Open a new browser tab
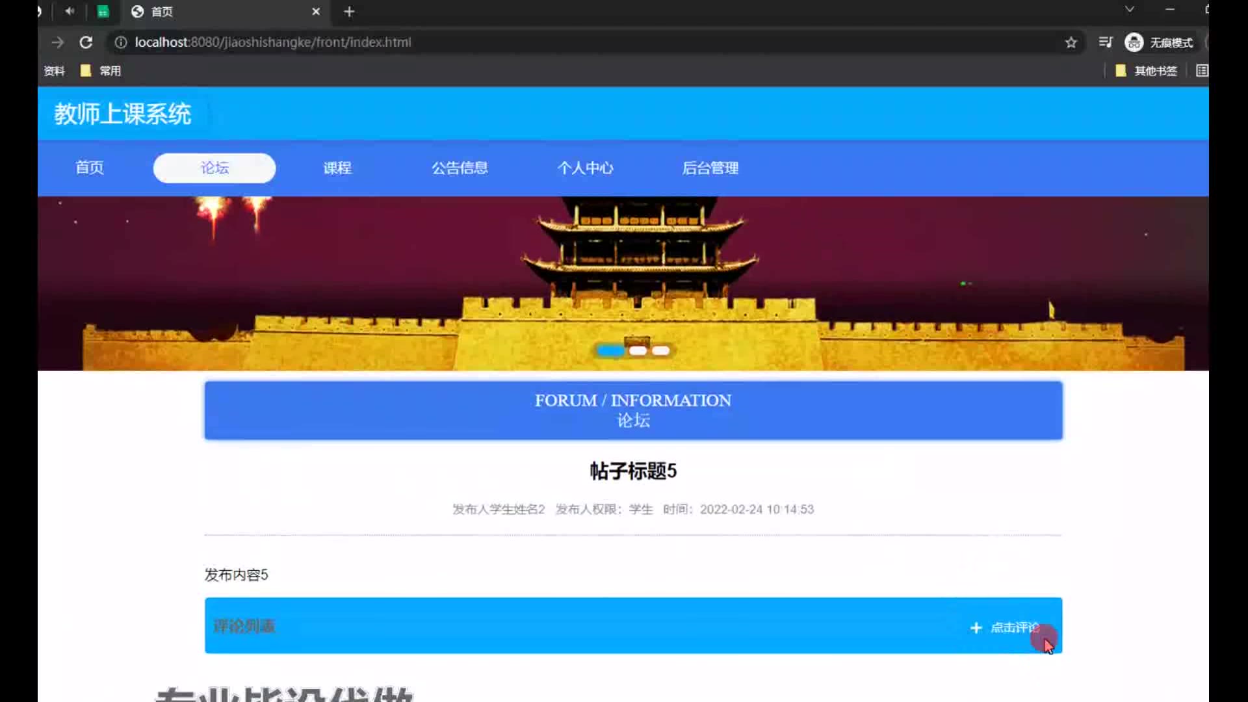Image resolution: width=1248 pixels, height=702 pixels. tap(349, 12)
